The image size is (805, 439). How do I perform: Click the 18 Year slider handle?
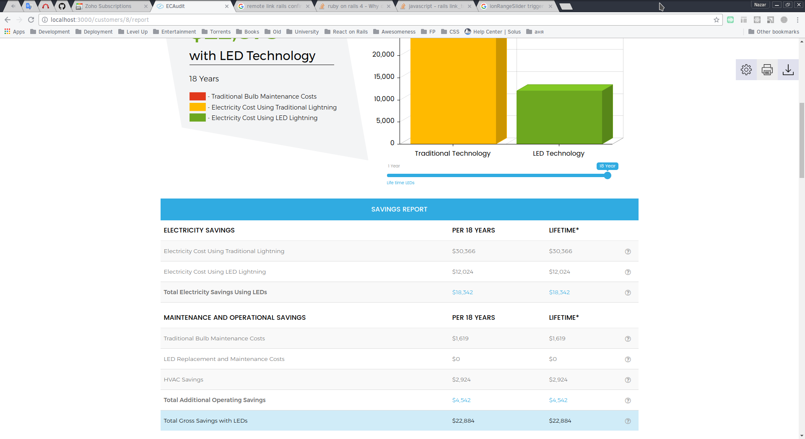pos(608,175)
